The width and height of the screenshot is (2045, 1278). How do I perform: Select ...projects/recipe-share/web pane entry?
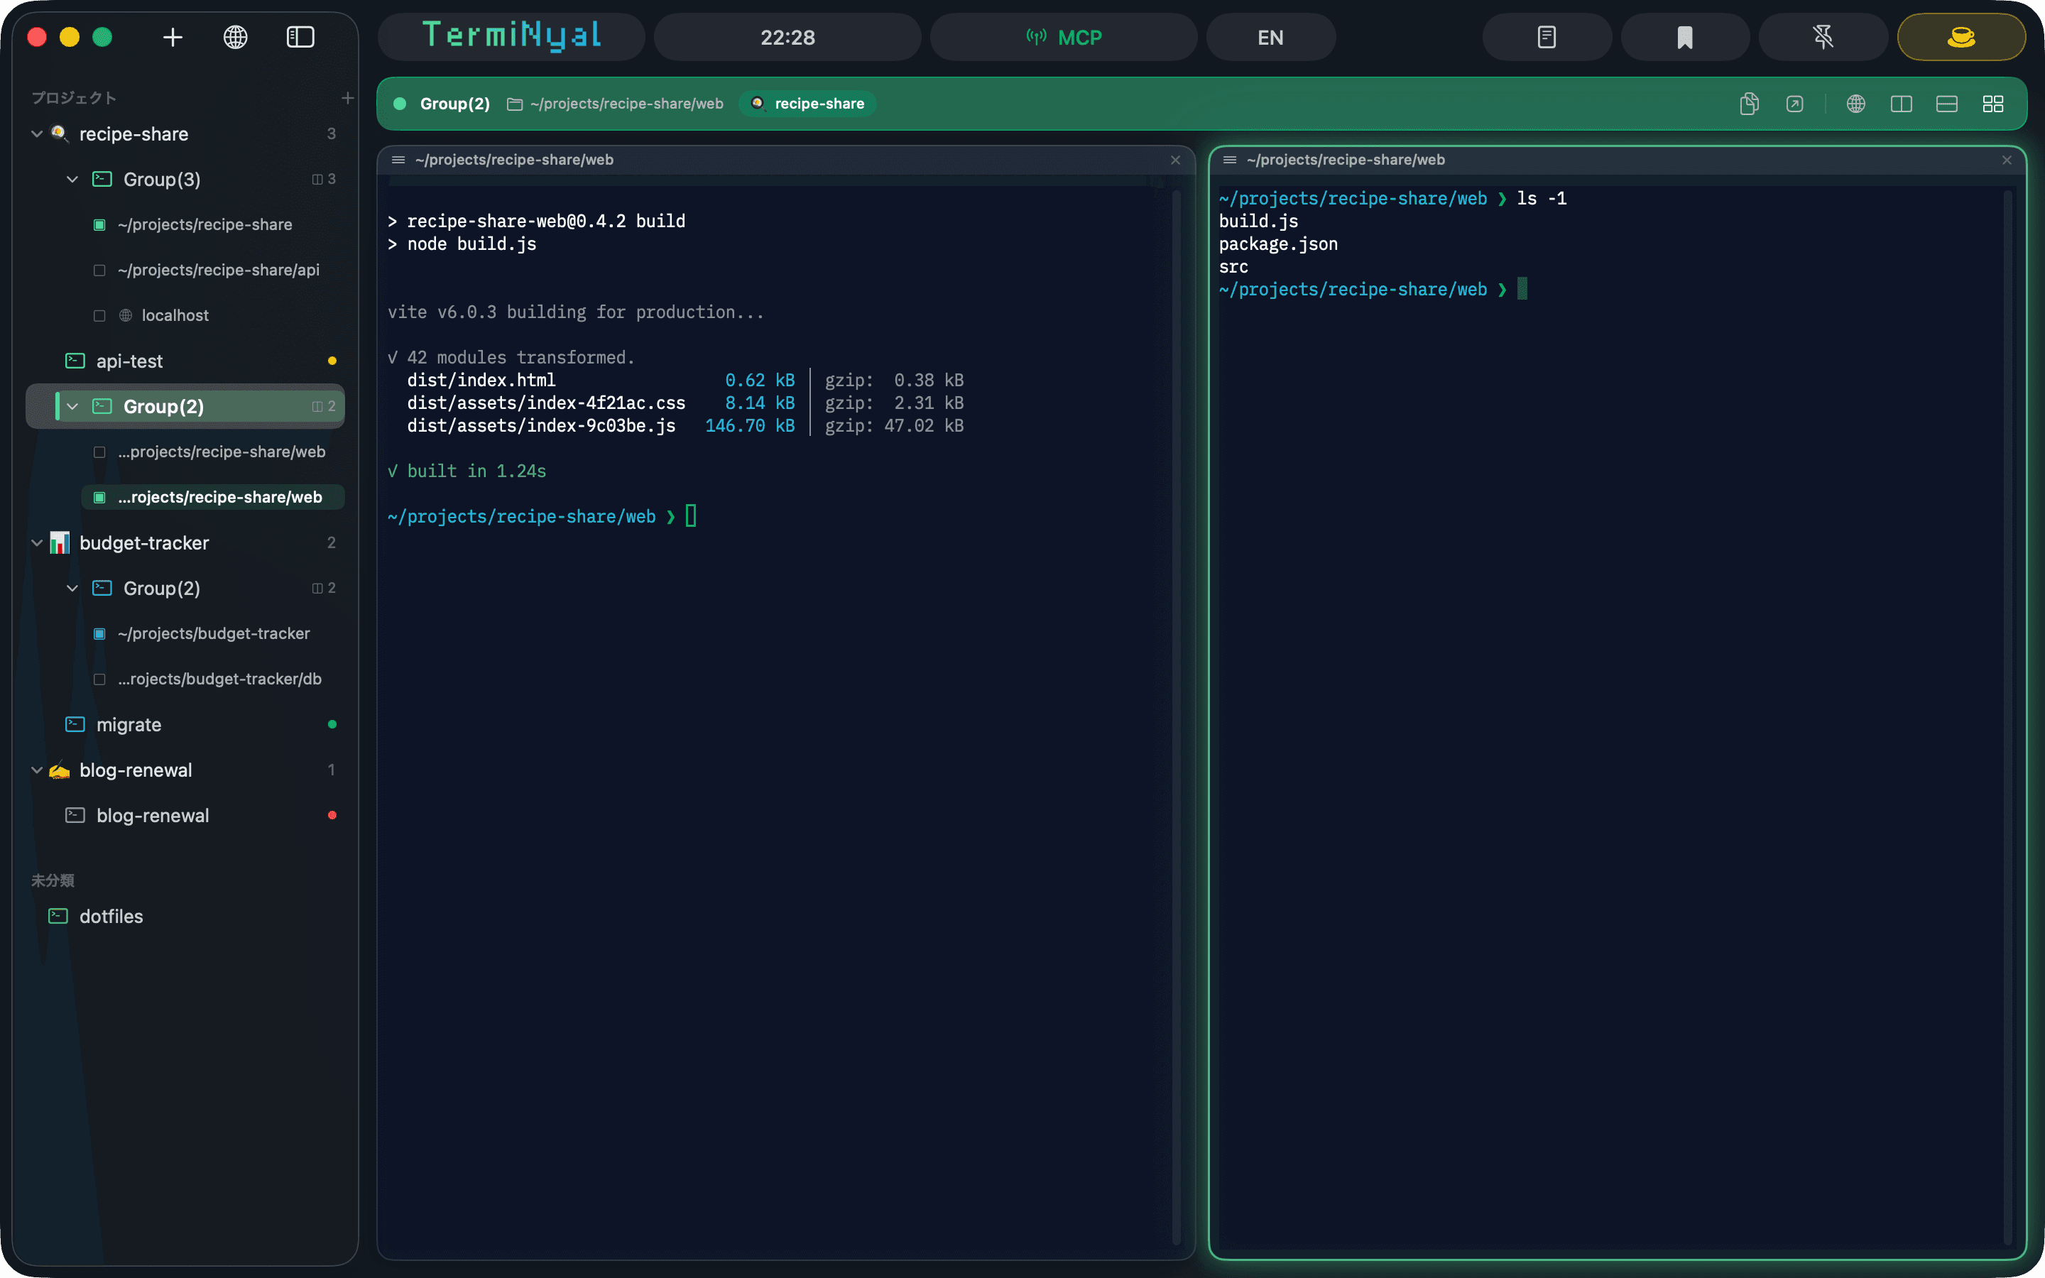(222, 452)
